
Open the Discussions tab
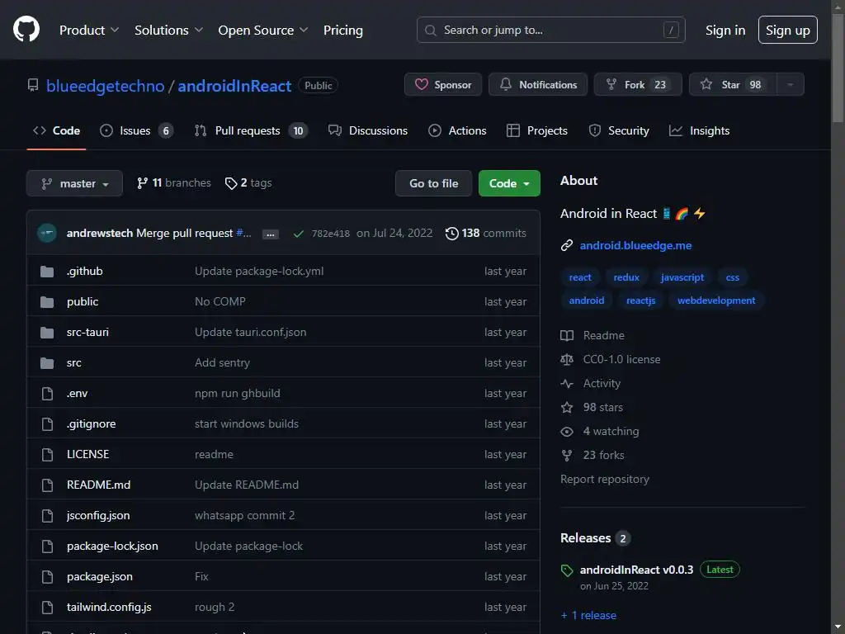(367, 130)
